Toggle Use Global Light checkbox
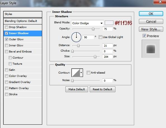This screenshot has width=166, height=128. tap(100, 37)
